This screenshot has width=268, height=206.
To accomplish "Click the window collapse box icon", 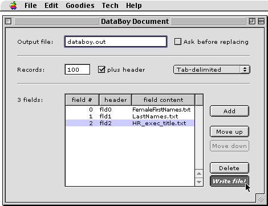I will click(261, 21).
